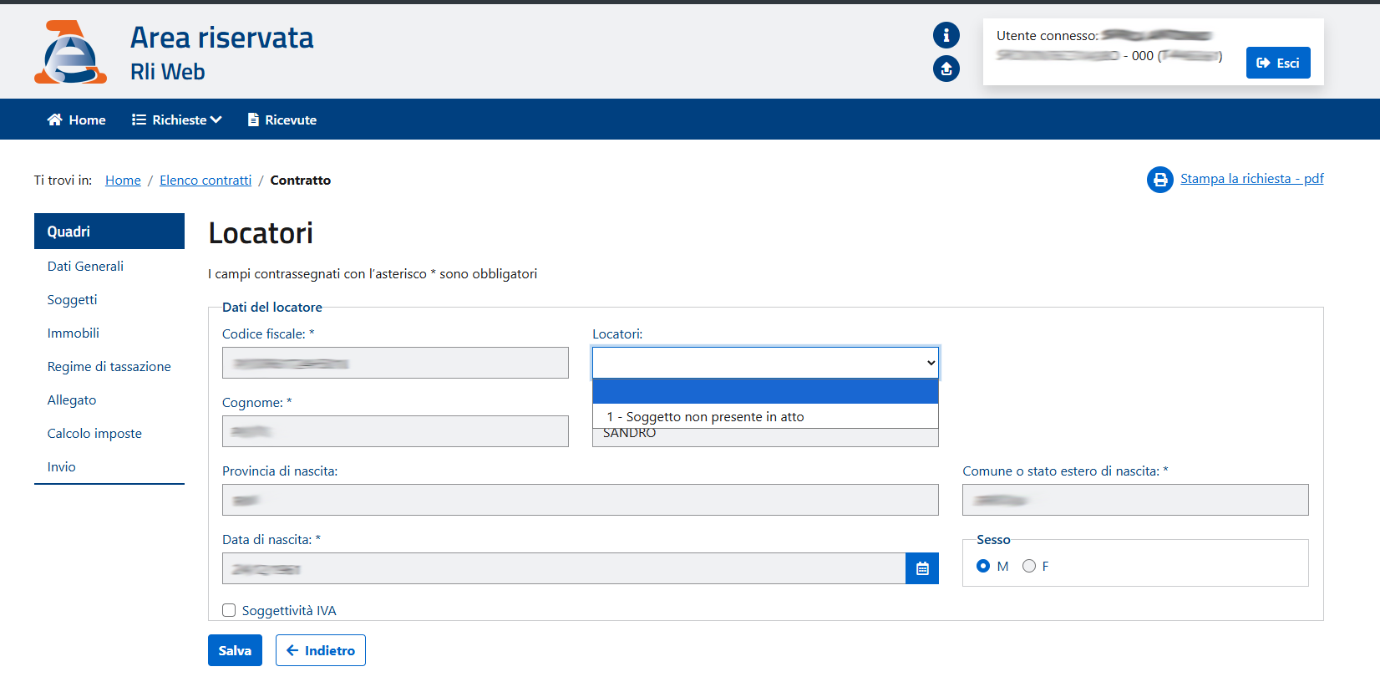Viewport: 1380px width, 682px height.
Task: Follow the Elenco contratti breadcrumb link
Action: pyautogui.click(x=205, y=181)
